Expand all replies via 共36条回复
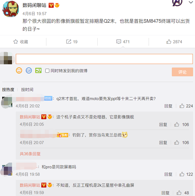Image resolution: width=195 pixels, height=196 pixels. 30,154
